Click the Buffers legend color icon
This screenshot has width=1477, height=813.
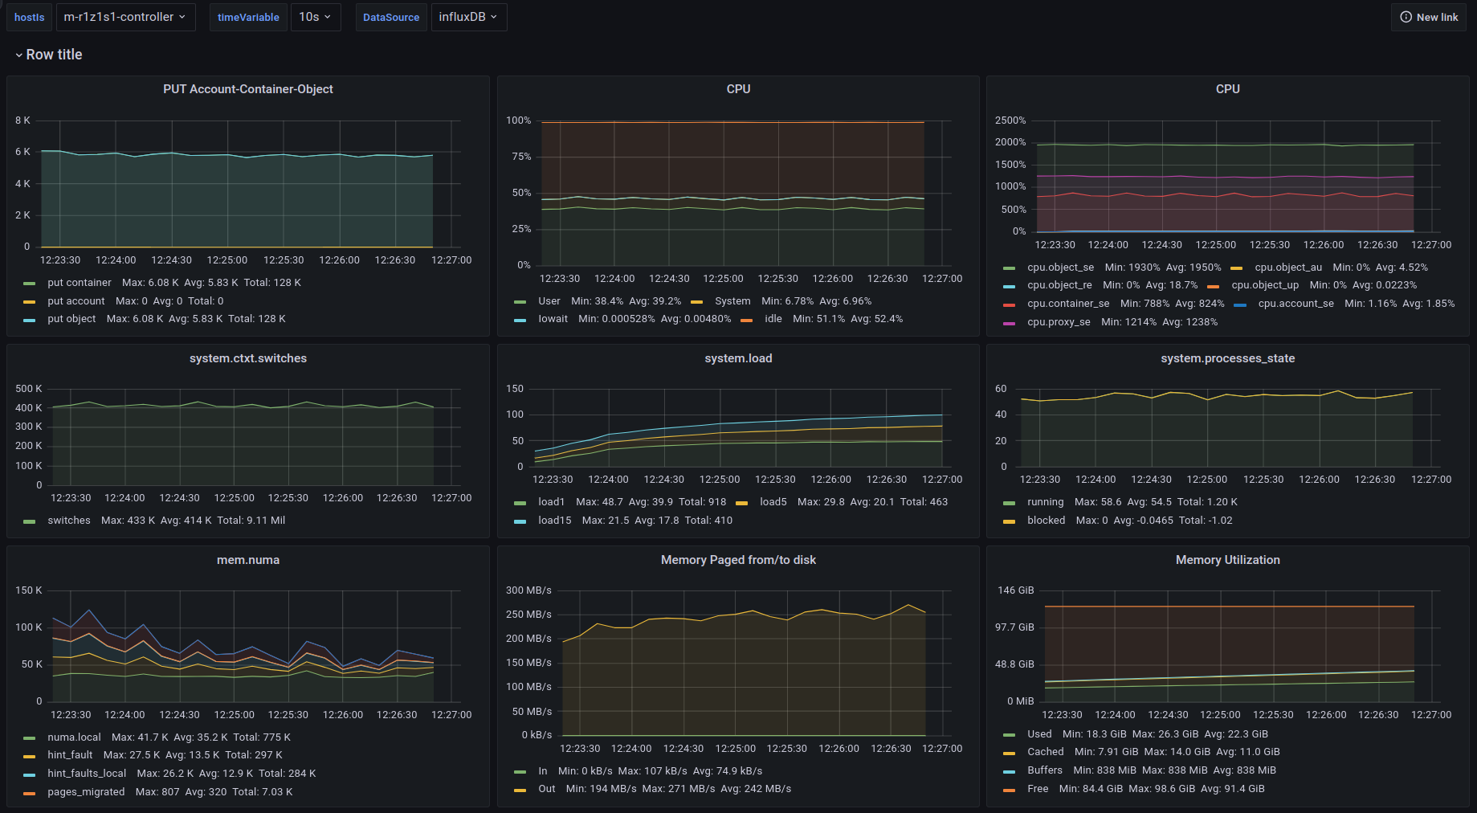click(1010, 771)
